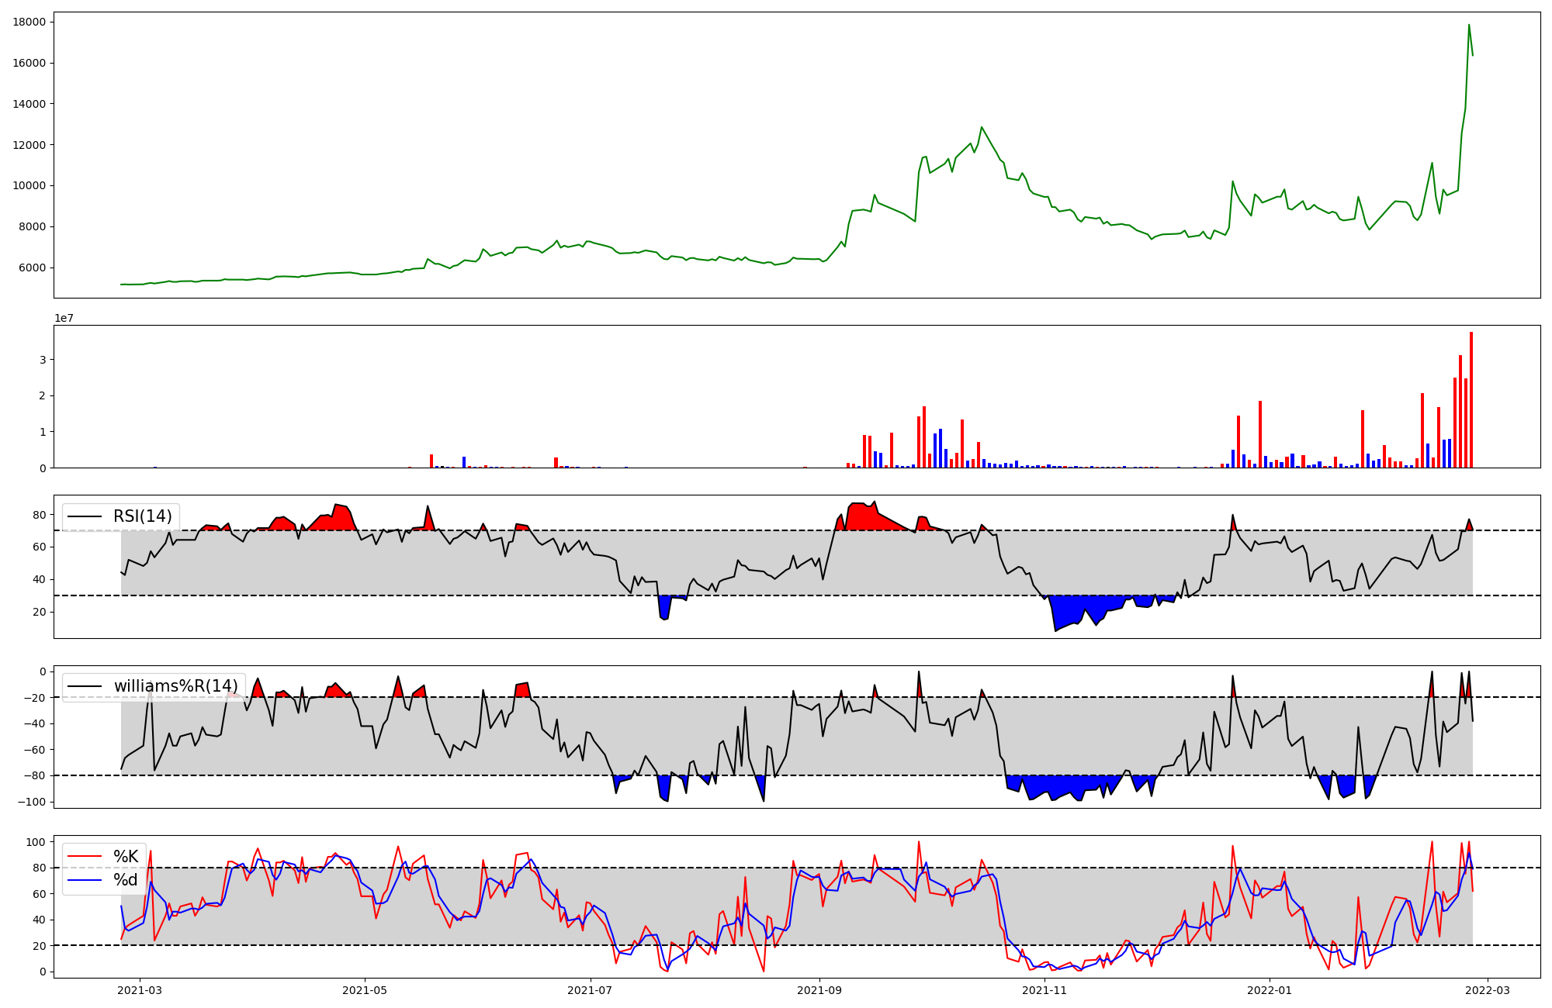This screenshot has height=1008, width=1552.
Task: Click the %K legend text
Action: pyautogui.click(x=126, y=856)
